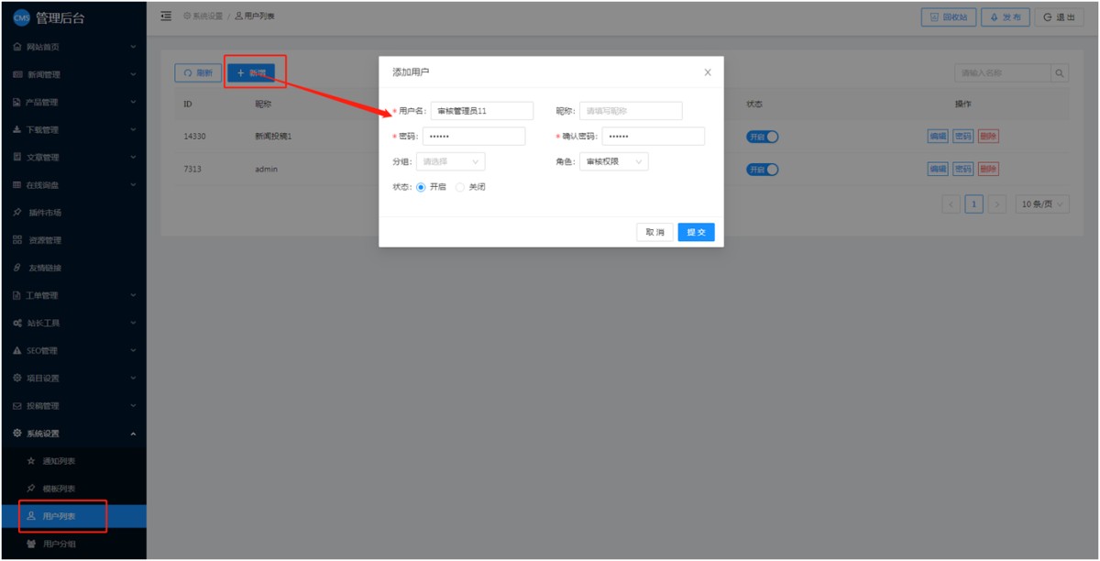
Task: Click the 状态 column header
Action: point(754,104)
